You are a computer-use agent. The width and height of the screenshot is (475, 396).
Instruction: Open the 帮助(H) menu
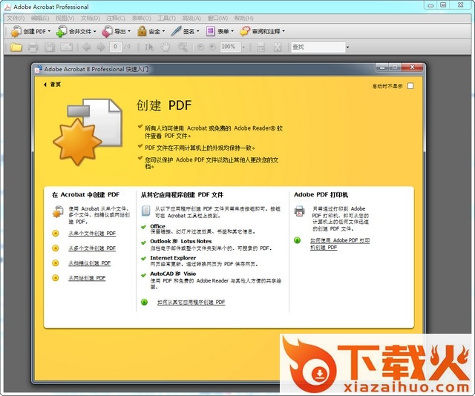[243, 18]
